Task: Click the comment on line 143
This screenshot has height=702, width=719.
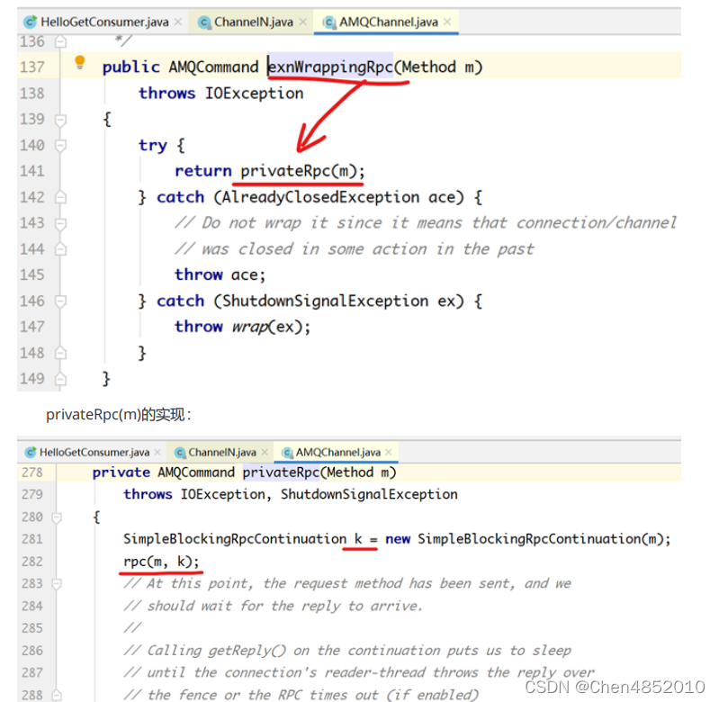Action: pos(426,223)
